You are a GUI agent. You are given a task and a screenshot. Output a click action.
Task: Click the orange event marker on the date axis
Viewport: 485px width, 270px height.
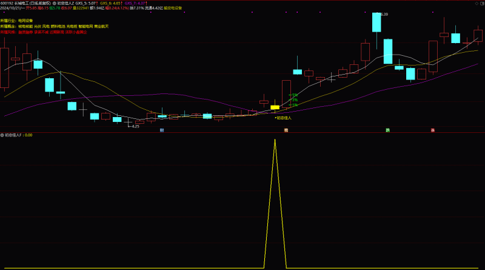[x=286, y=130]
